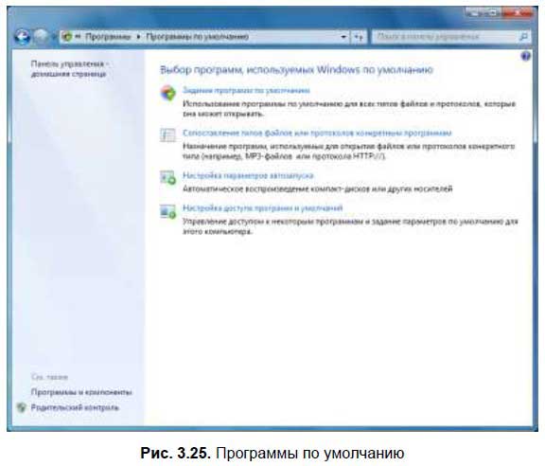545x466 pixels.
Task: Click the program access defaults icon
Action: [167, 211]
